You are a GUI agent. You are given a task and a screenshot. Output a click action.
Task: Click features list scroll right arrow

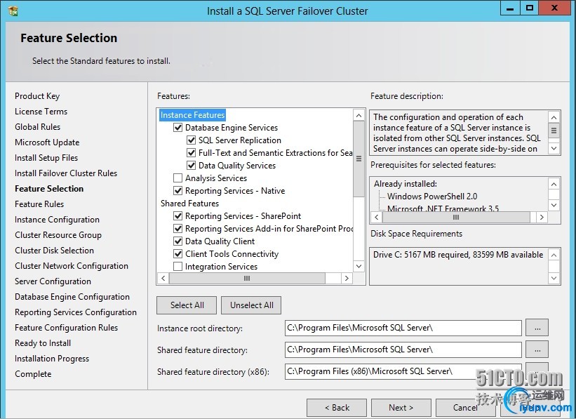pos(346,278)
